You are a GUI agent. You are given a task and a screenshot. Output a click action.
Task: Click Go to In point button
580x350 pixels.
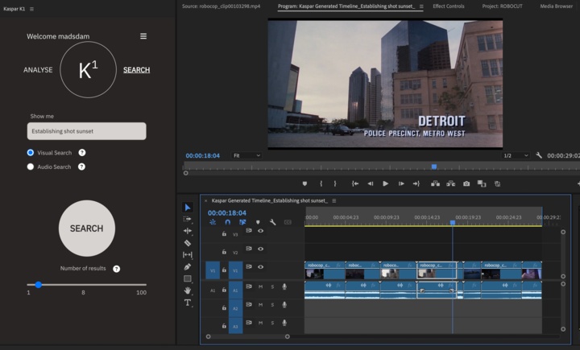point(355,183)
